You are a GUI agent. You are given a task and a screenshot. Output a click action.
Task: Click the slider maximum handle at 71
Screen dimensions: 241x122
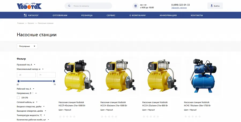pos(54,81)
